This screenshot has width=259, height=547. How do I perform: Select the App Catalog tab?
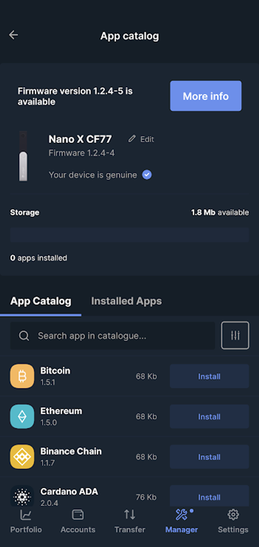click(40, 301)
